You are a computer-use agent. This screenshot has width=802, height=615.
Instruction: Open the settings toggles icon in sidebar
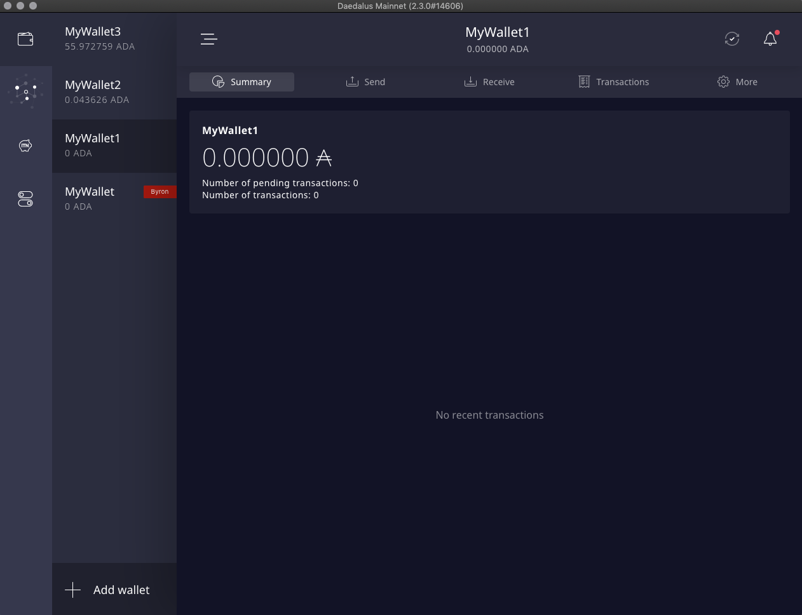25,199
